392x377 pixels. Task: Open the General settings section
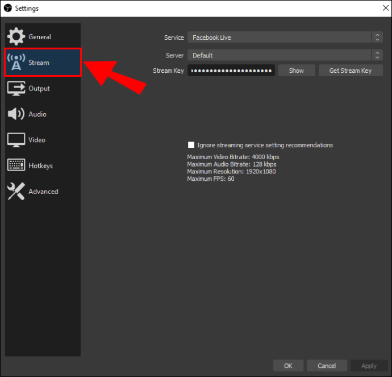pos(43,36)
